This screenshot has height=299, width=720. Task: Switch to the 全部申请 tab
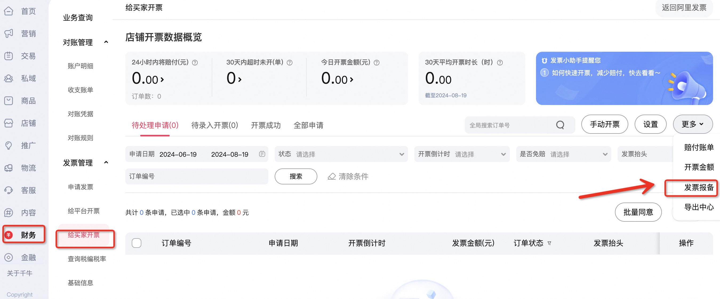pos(309,125)
